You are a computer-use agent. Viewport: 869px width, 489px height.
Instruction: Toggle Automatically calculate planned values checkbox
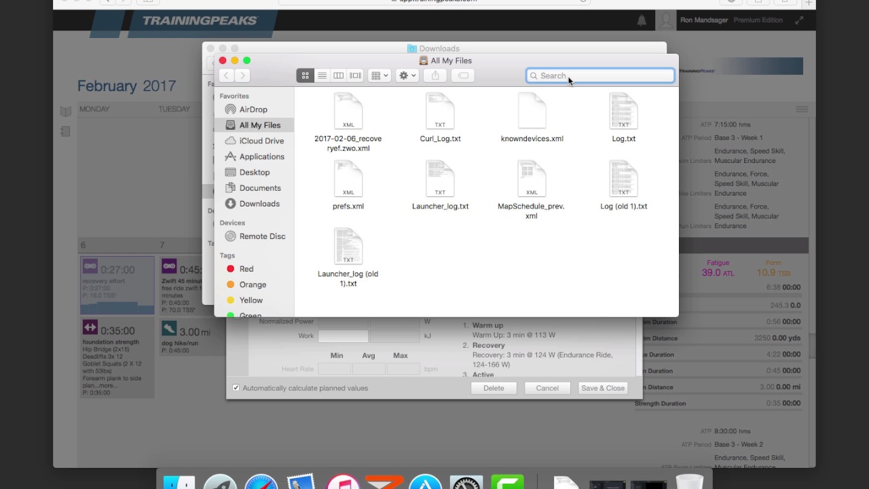[x=236, y=388]
